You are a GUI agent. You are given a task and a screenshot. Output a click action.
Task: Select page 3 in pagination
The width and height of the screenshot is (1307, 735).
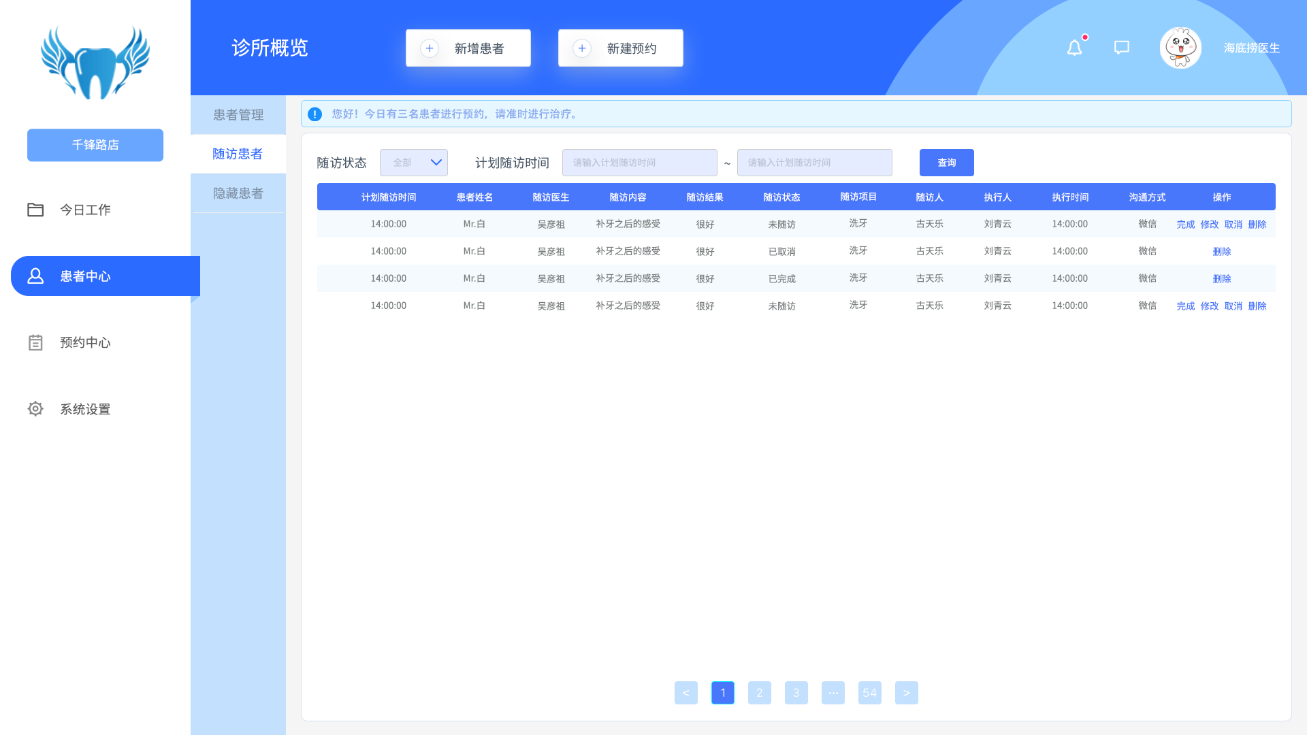796,693
